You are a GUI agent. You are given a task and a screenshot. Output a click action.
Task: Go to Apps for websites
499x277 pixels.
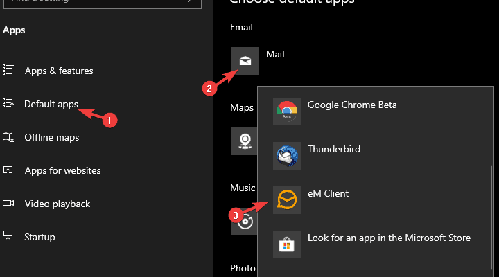click(x=62, y=171)
